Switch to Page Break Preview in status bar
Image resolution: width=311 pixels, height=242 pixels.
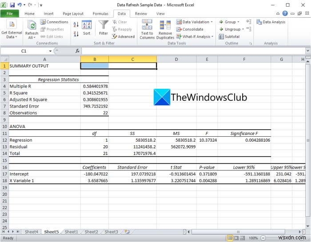(242, 238)
